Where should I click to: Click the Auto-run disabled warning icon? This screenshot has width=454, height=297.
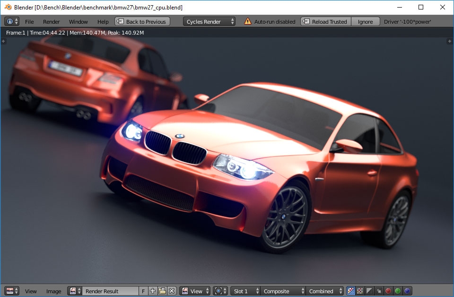247,21
